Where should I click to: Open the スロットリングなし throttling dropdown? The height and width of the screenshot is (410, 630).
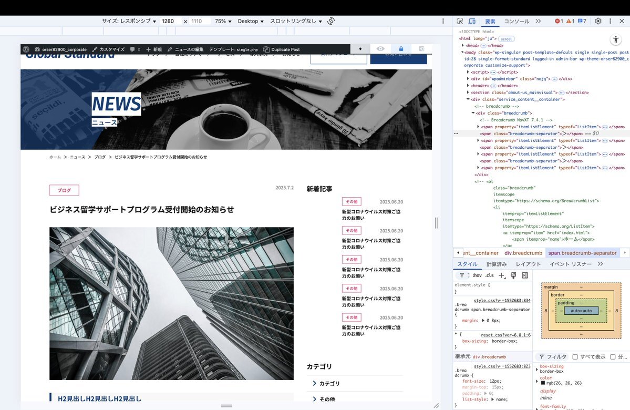[296, 21]
